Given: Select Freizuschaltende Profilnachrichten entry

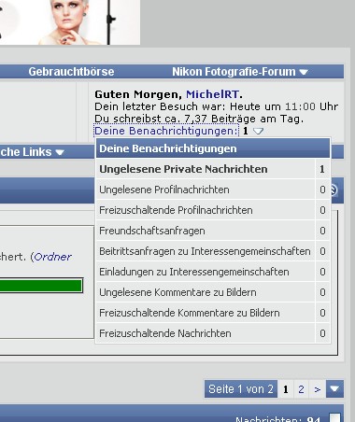Looking at the screenshot, I should click(x=176, y=210).
